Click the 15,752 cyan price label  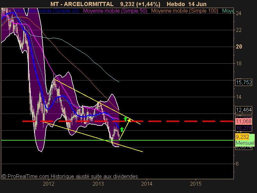(244, 82)
